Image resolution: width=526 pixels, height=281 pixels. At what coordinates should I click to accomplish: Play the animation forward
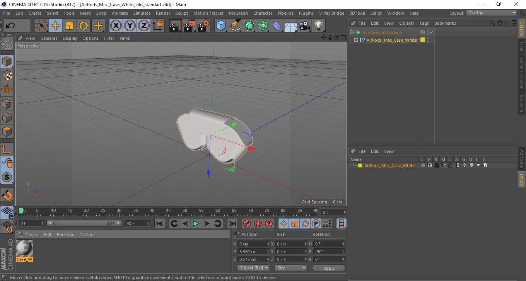point(196,223)
